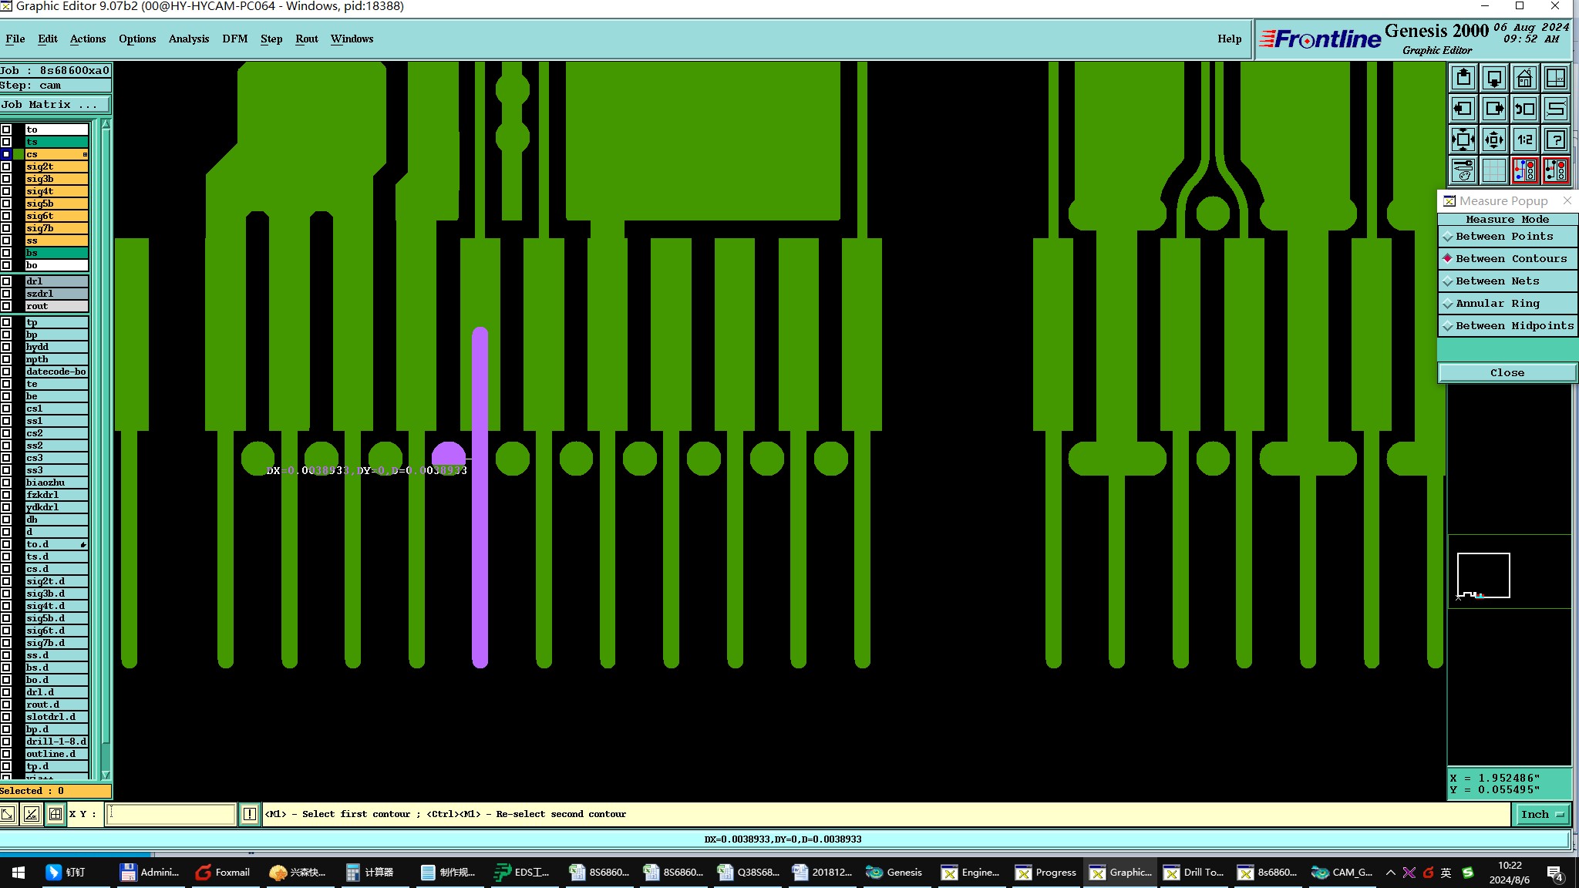Click the Help button

[x=1229, y=39]
